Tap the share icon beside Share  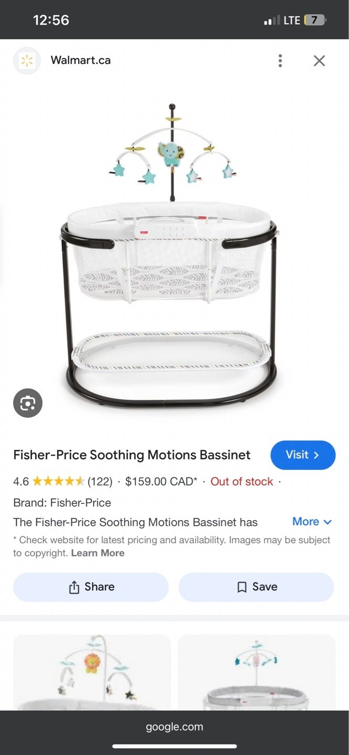[x=74, y=587]
